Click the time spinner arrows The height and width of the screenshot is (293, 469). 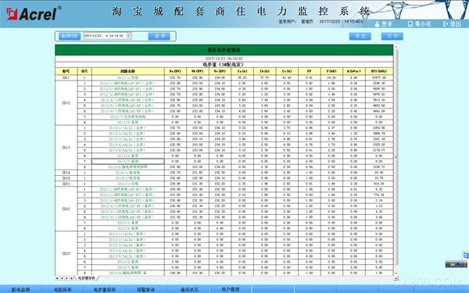(x=129, y=36)
